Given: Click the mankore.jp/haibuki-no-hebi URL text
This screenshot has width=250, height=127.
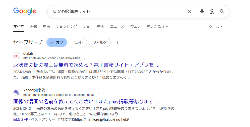Looking at the screenshot, I should 102,119.
